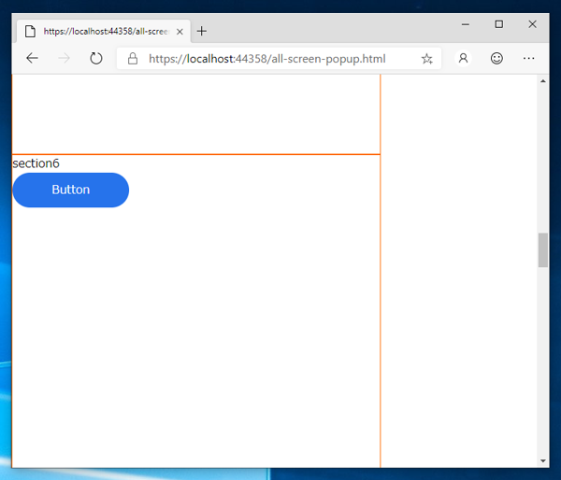Open the user profile menu

tap(464, 58)
